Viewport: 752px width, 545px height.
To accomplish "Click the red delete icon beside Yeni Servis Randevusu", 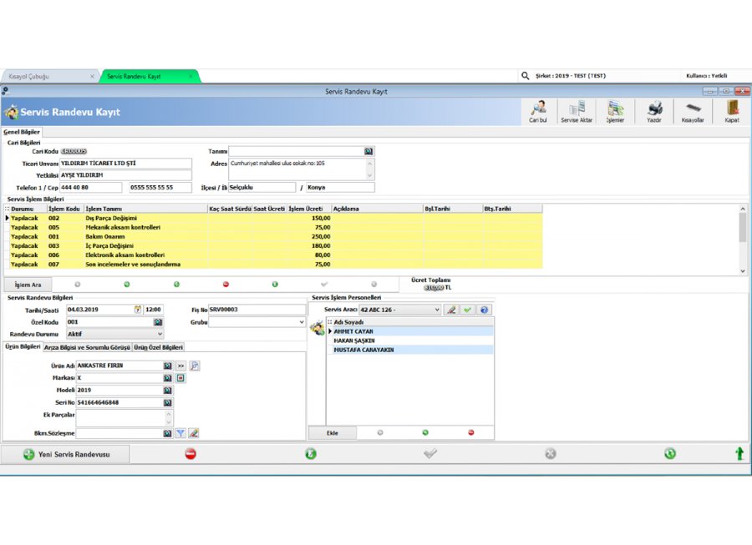I will pyautogui.click(x=191, y=454).
